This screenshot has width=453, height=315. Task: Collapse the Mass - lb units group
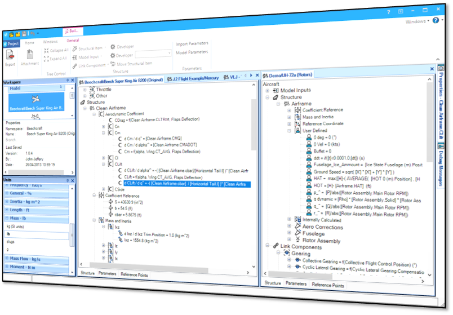7,218
